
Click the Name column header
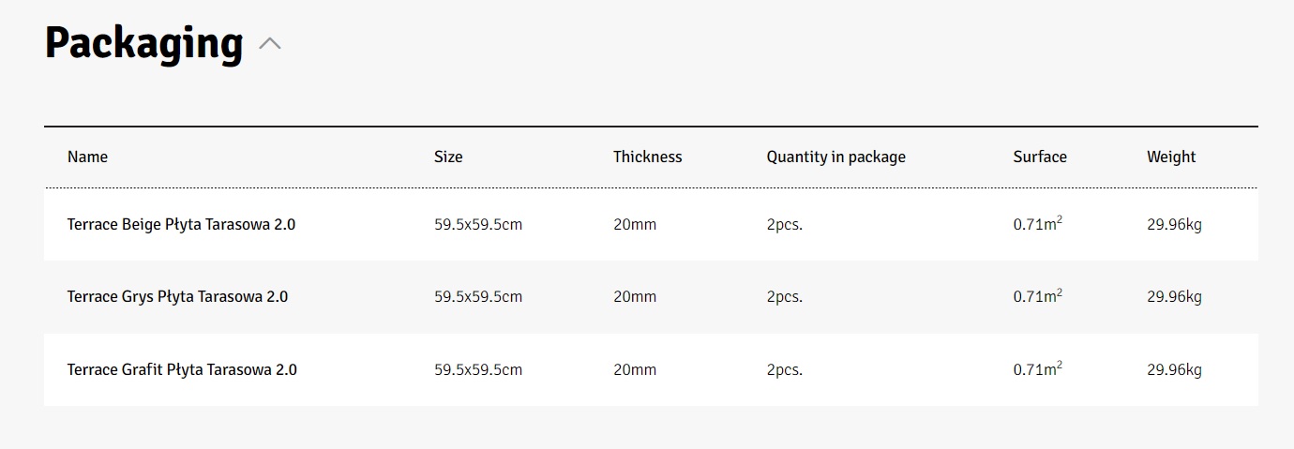point(87,157)
